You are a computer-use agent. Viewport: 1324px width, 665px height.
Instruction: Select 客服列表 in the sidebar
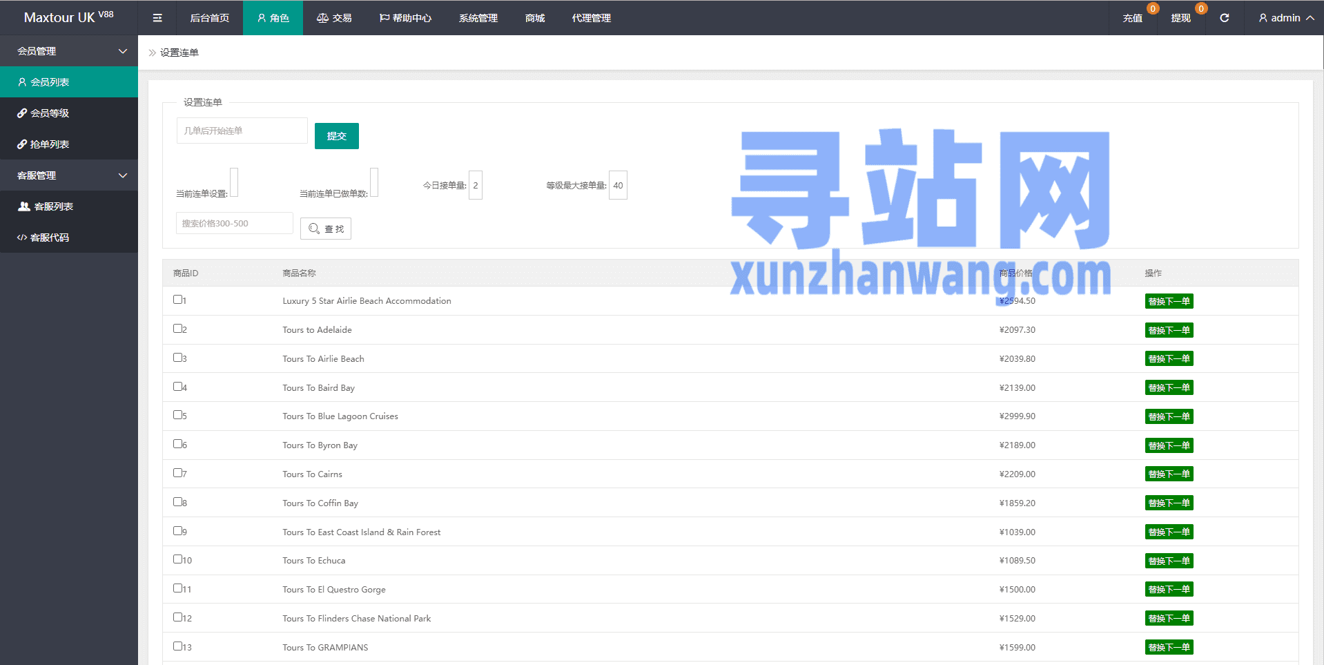tap(69, 206)
